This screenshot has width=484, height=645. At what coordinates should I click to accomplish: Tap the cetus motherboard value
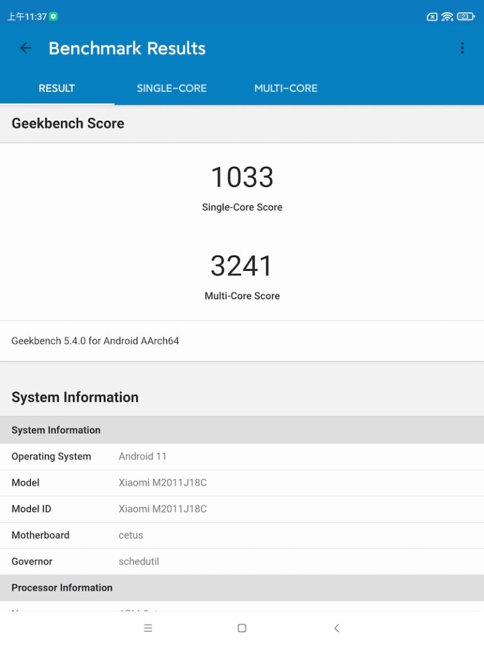pyautogui.click(x=131, y=535)
